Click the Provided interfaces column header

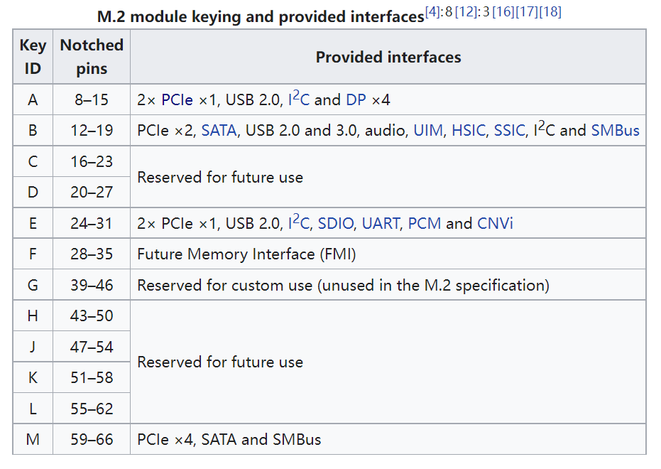[388, 58]
